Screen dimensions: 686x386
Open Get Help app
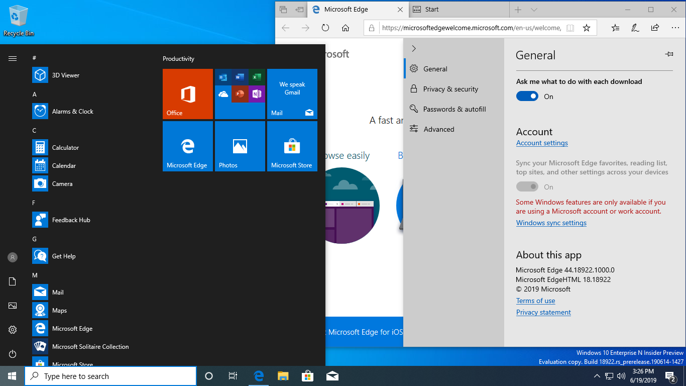click(90, 256)
